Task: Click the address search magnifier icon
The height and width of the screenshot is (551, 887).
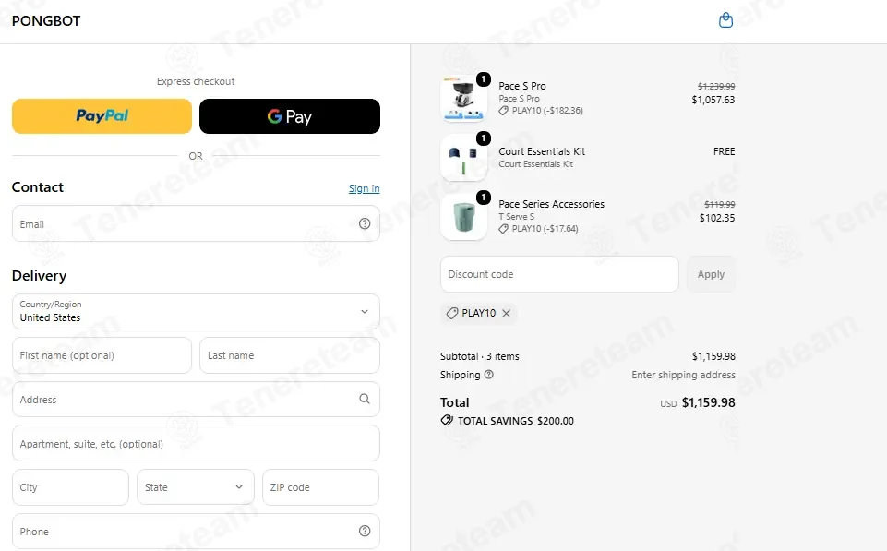Action: coord(365,399)
